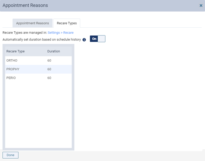Select the PROPHY recare type row

[38, 69]
